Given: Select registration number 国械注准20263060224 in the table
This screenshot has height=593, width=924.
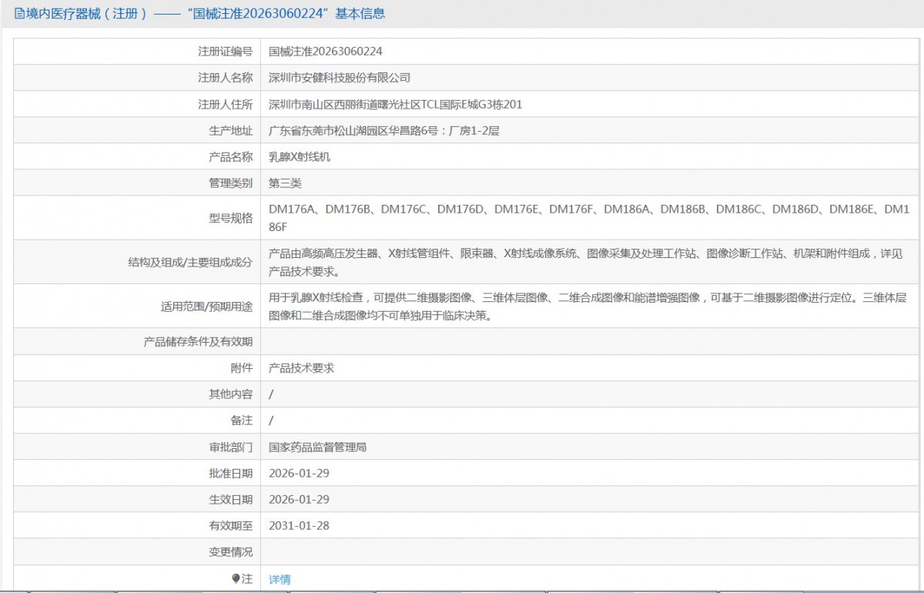Looking at the screenshot, I should (x=325, y=52).
